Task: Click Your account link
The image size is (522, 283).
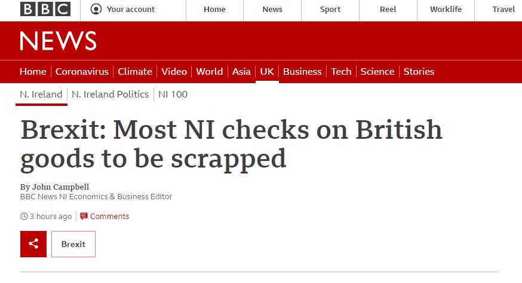Action: 130,9
